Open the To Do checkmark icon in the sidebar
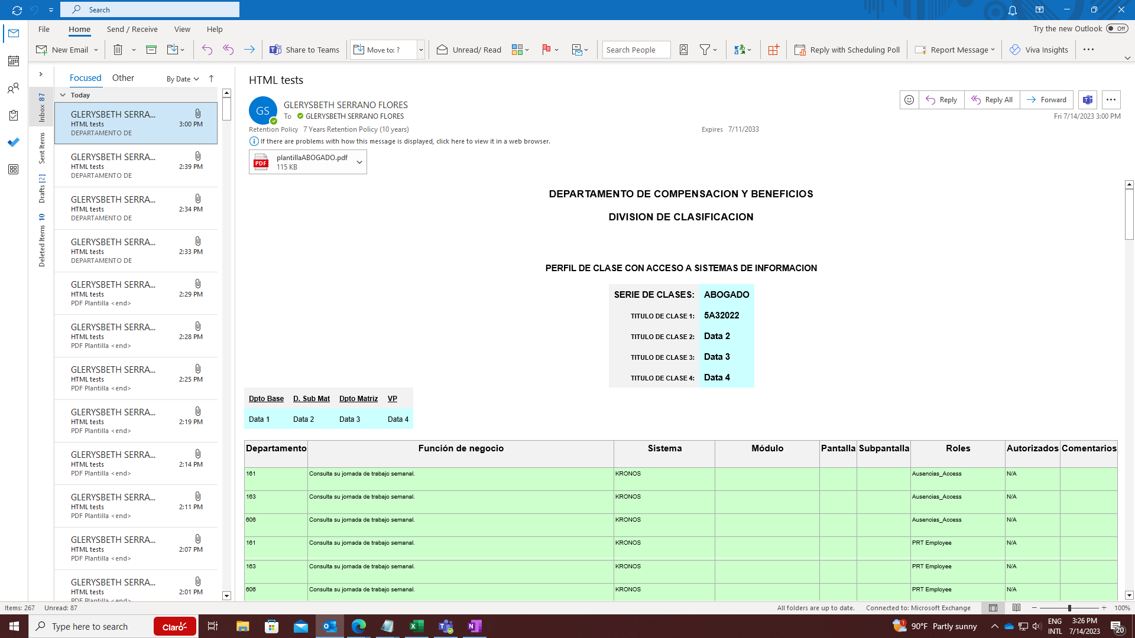1135x638 pixels. pyautogui.click(x=14, y=142)
